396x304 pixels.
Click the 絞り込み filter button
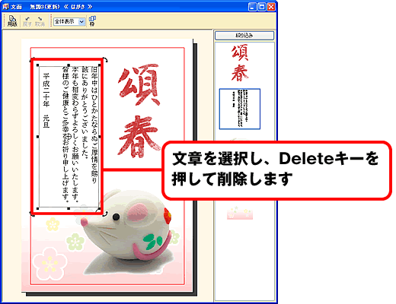(x=244, y=36)
